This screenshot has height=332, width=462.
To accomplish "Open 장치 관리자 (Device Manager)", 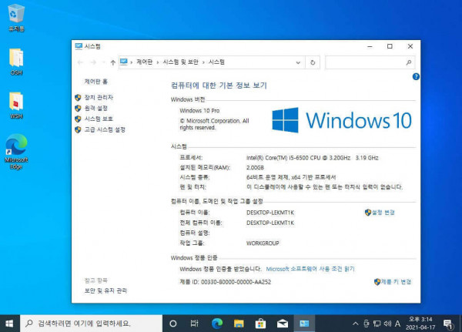I will click(x=99, y=97).
